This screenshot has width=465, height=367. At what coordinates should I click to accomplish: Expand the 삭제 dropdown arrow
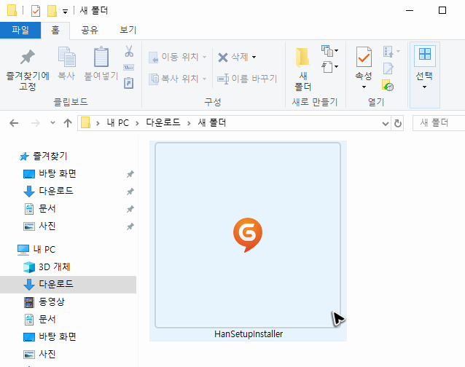point(254,57)
